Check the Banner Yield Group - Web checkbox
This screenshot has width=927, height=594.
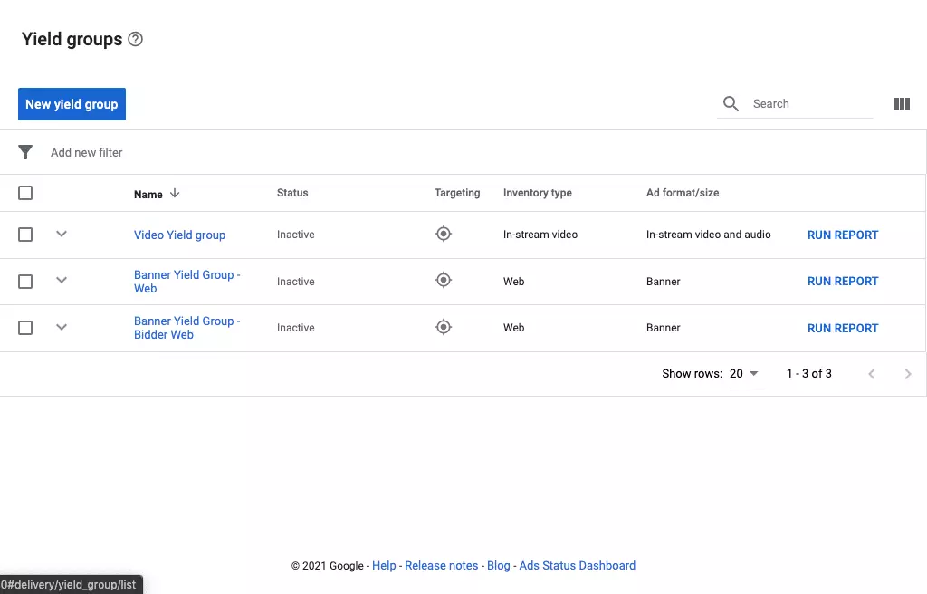[25, 281]
